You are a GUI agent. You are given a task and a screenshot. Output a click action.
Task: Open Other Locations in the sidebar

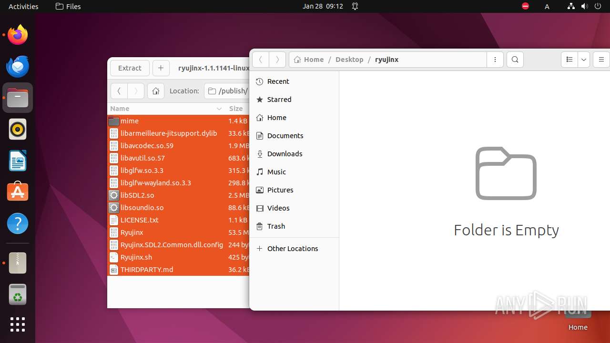295,249
